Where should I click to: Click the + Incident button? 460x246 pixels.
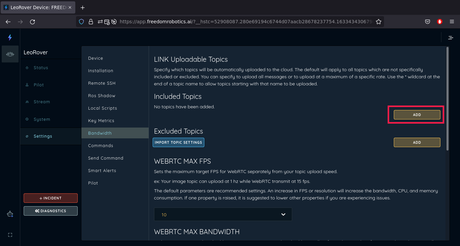(x=51, y=198)
